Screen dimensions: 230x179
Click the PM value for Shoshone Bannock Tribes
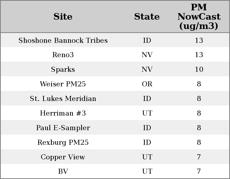tap(199, 41)
